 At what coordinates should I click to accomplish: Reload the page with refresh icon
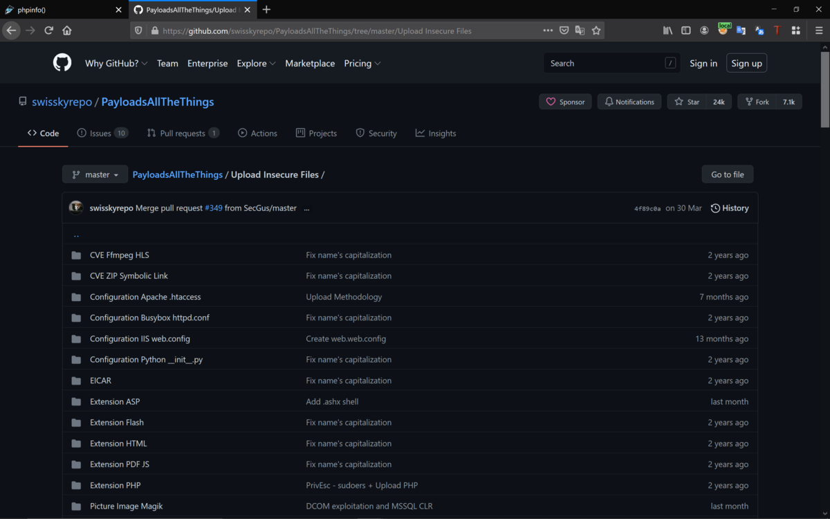(48, 30)
